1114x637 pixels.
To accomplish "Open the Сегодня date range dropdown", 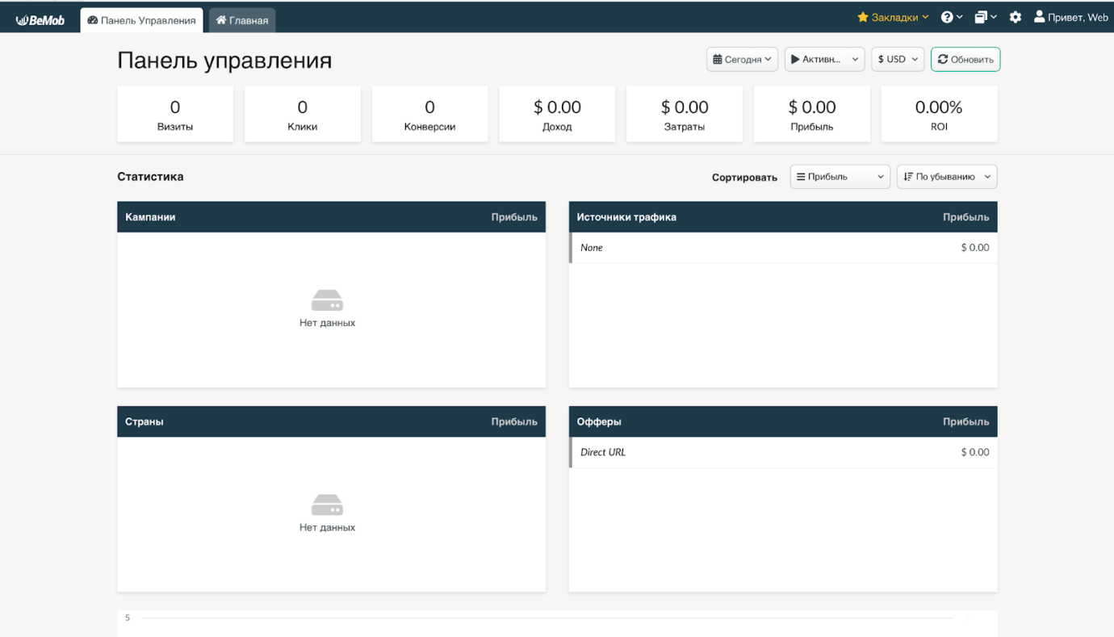I will tap(742, 59).
